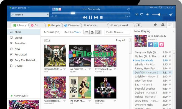Select Music in the sidebar
Screen dimensions: 182x109
(x=24, y=32)
